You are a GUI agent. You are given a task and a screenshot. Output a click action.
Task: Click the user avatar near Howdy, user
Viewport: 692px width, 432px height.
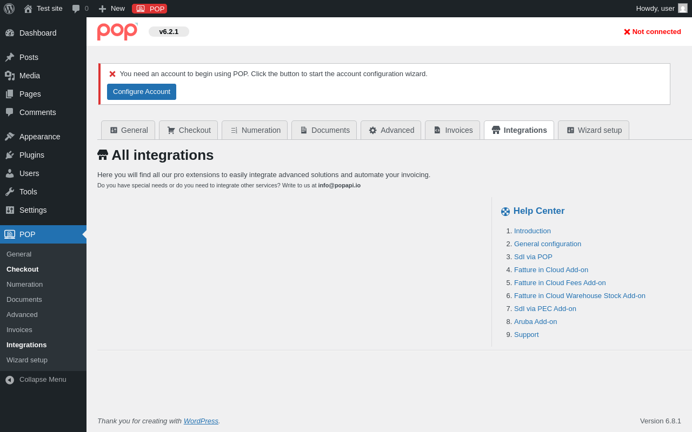click(683, 8)
